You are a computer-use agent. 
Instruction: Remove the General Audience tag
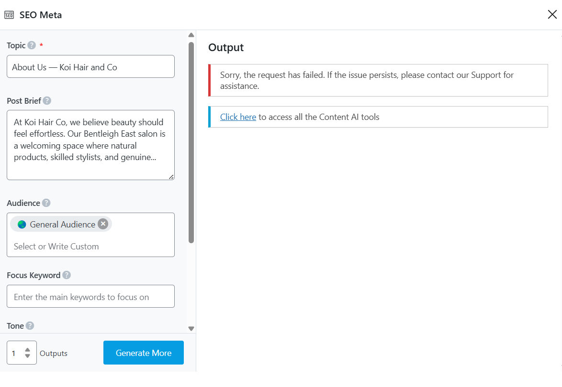103,224
